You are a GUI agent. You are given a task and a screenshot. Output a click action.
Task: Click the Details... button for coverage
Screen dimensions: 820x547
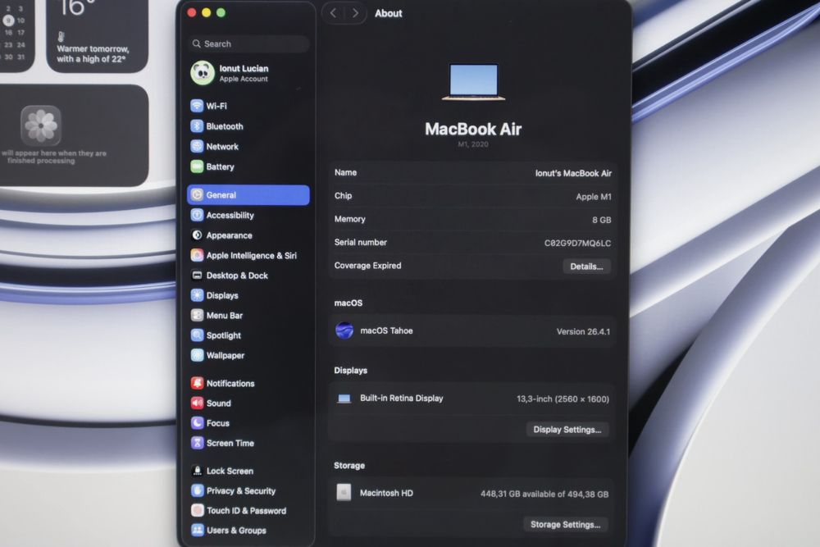tap(586, 267)
